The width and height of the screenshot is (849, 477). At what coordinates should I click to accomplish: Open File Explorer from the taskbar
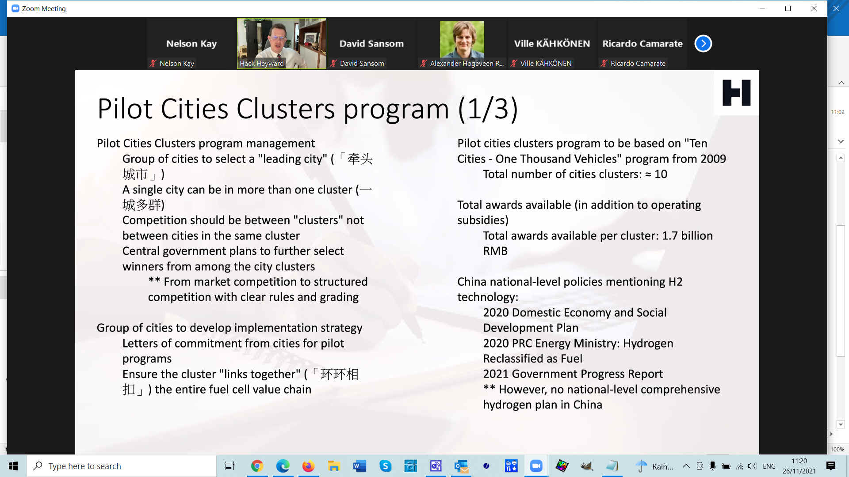tap(334, 466)
